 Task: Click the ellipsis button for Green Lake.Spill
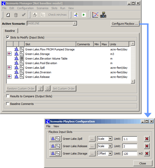coord(92,139)
